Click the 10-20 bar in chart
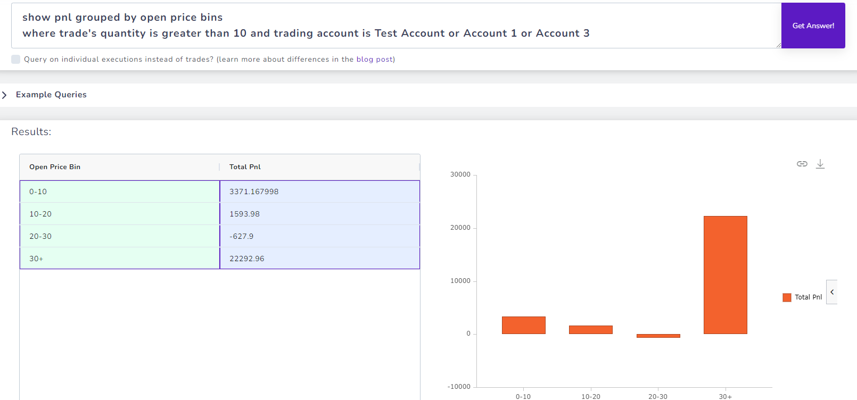The image size is (857, 400). 591,330
